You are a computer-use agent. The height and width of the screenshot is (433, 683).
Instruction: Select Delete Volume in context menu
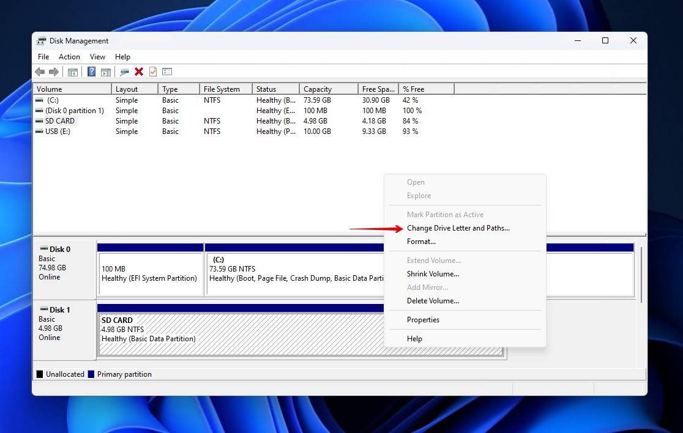tap(433, 301)
